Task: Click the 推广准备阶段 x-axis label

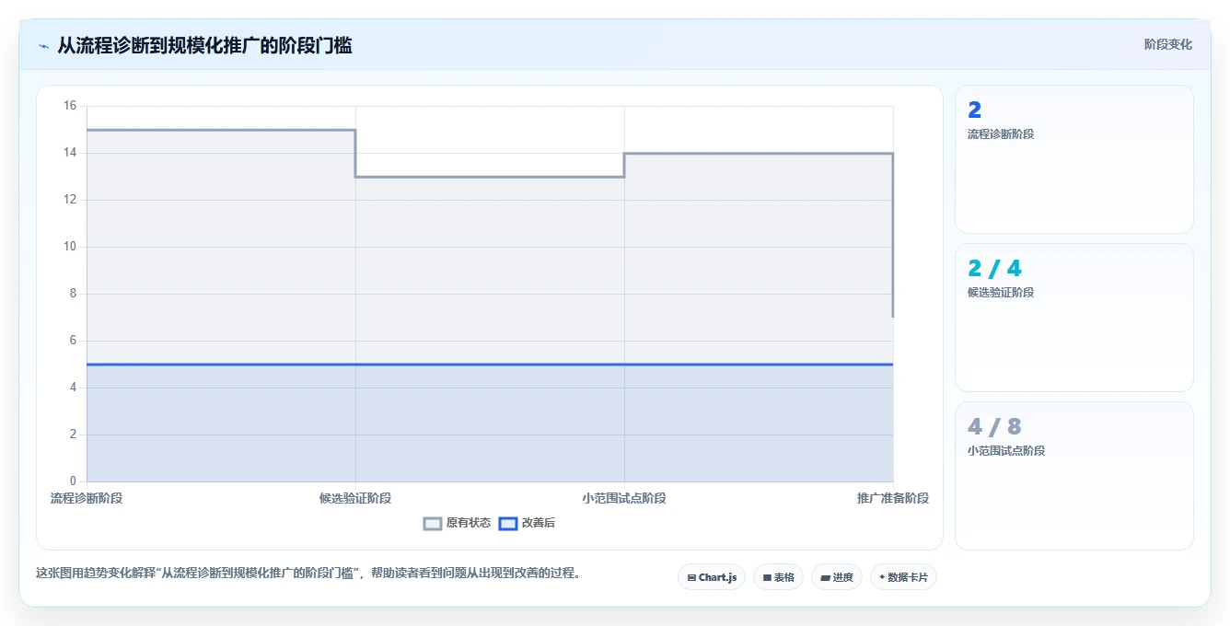Action: pyautogui.click(x=893, y=498)
